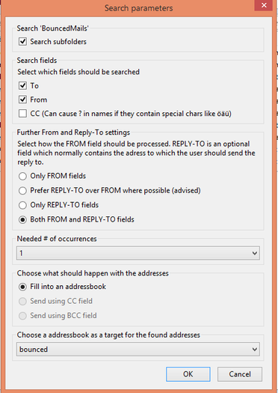Enable the CC search field checkbox
Image resolution: width=278 pixels, height=393 pixels.
pos(22,114)
